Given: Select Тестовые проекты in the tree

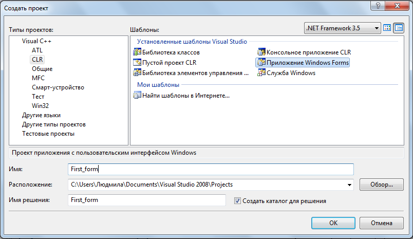Looking at the screenshot, I should coord(48,134).
